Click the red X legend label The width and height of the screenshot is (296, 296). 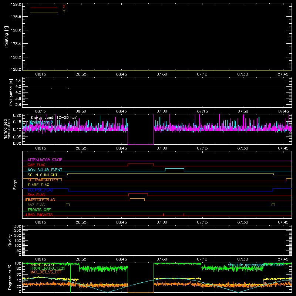[x=64, y=7]
